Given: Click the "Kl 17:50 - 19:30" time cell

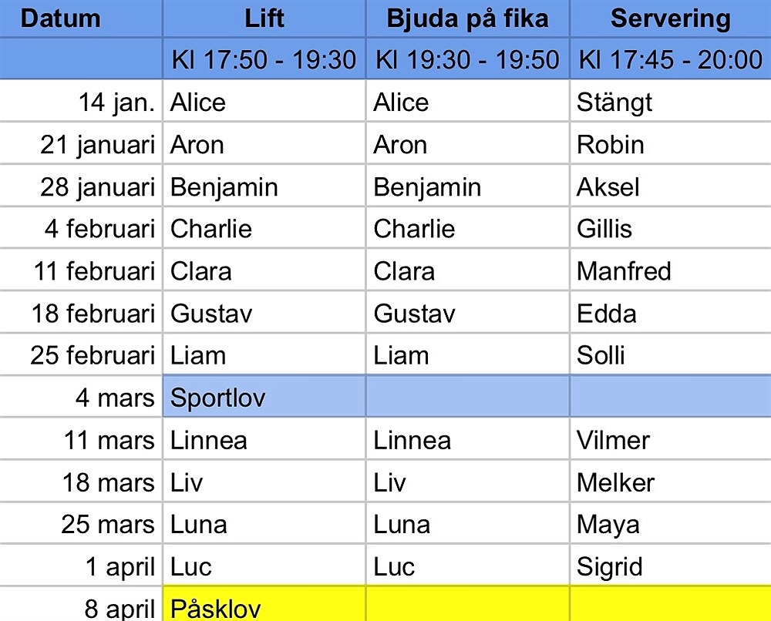Looking at the screenshot, I should pos(264,60).
